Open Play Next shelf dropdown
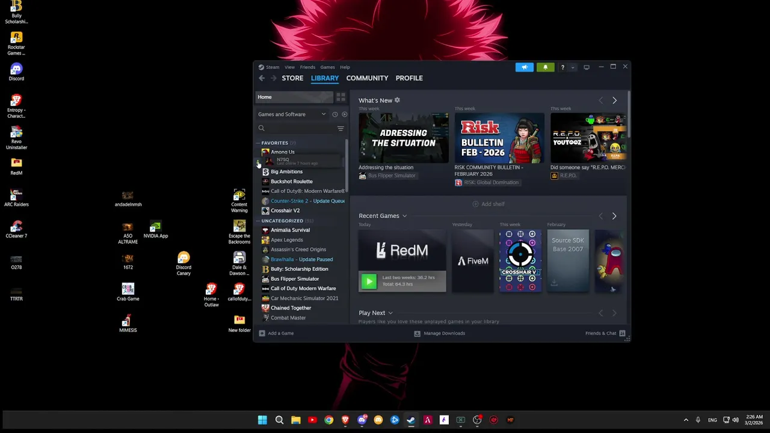The width and height of the screenshot is (770, 433). (390, 313)
